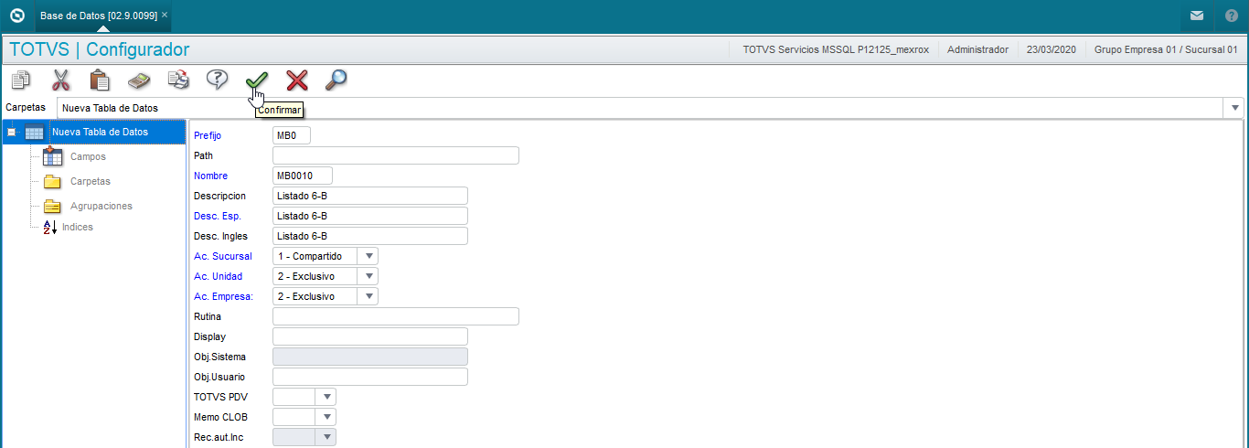The width and height of the screenshot is (1249, 448).
Task: Click the Campos table icon
Action: coord(52,156)
